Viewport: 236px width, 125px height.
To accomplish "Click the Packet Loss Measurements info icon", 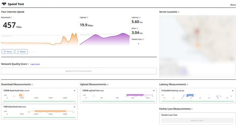I will 192,109.
